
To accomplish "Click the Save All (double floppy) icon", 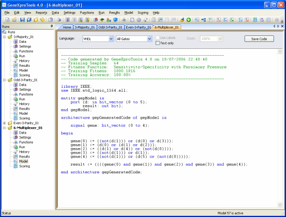I will pyautogui.click(x=29, y=20).
